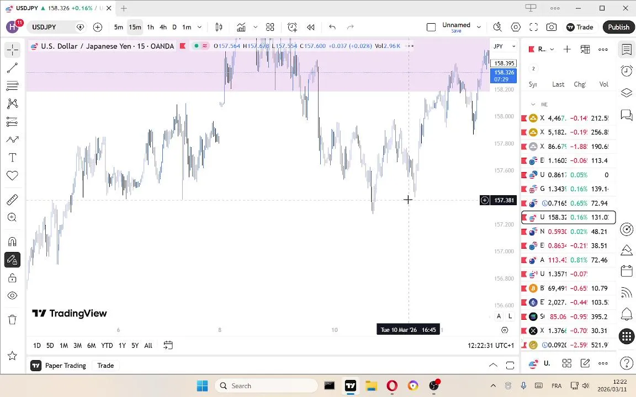Screen dimensions: 636x397
Task: Click the Trade button
Action: coord(580,27)
